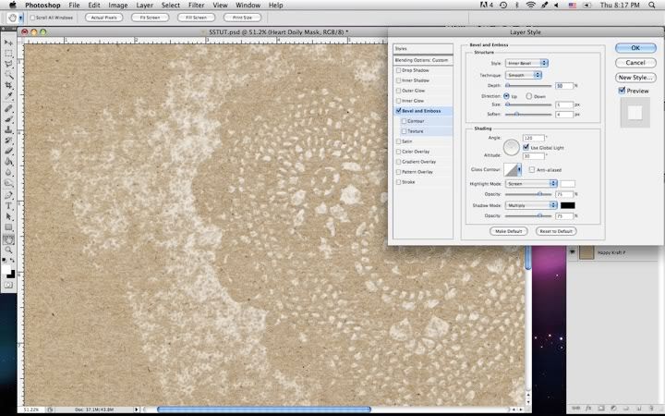This screenshot has height=416, width=665.
Task: Enable the Outer Glow checkbox
Action: click(x=398, y=91)
